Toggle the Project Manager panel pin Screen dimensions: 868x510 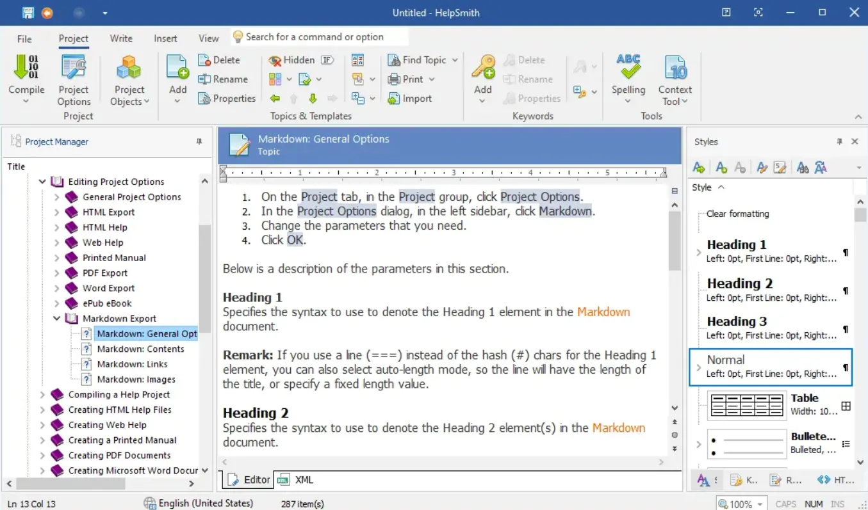(x=199, y=141)
